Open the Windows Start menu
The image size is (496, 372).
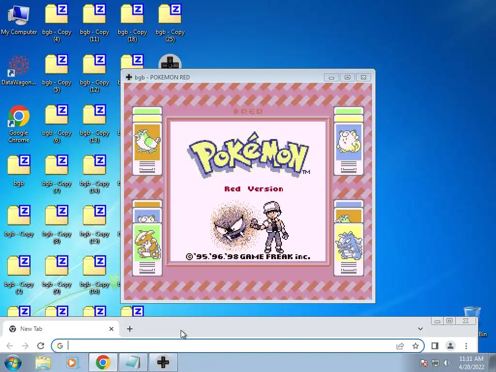(13, 362)
